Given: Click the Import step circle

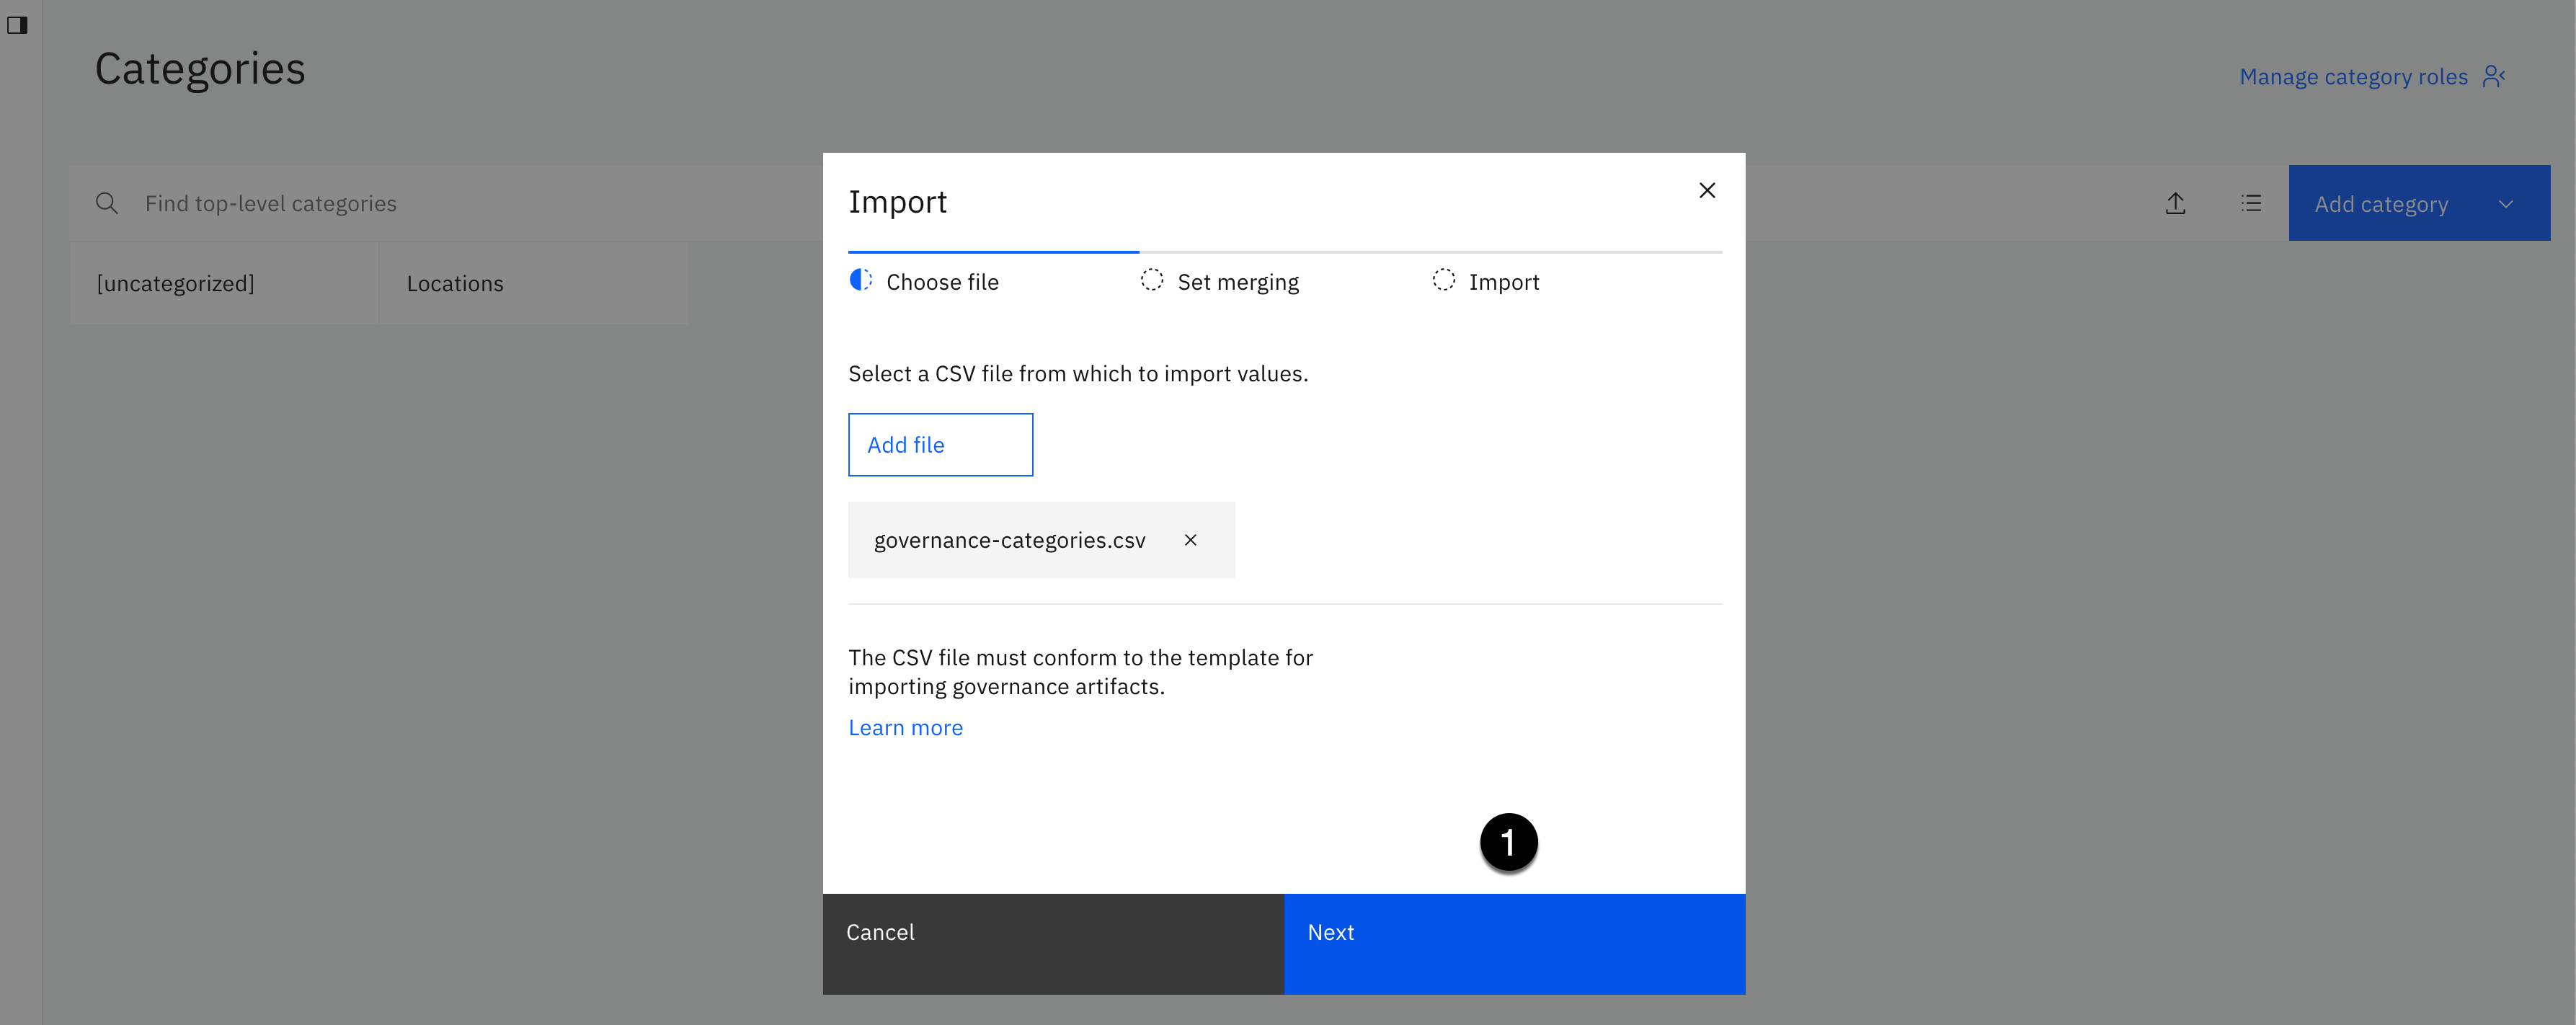Looking at the screenshot, I should (1443, 281).
